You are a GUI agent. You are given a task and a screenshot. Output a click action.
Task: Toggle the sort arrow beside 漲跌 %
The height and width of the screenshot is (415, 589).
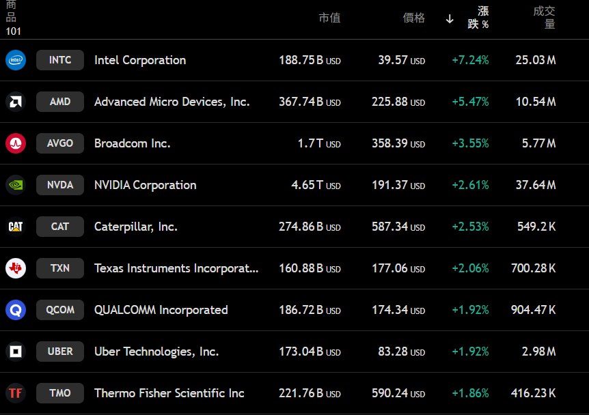[450, 18]
